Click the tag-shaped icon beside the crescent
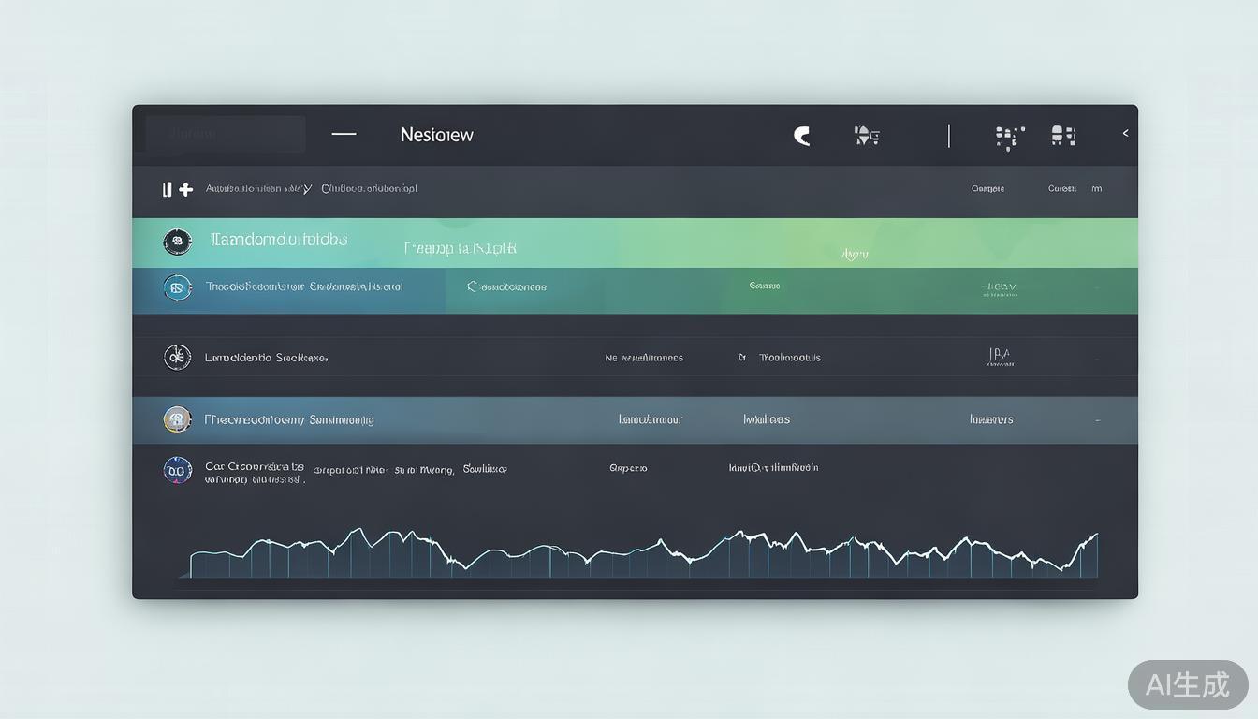1258x719 pixels. click(x=867, y=136)
